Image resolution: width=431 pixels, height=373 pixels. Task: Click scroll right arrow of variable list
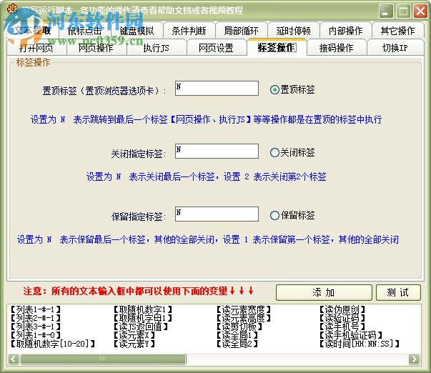tap(415, 359)
